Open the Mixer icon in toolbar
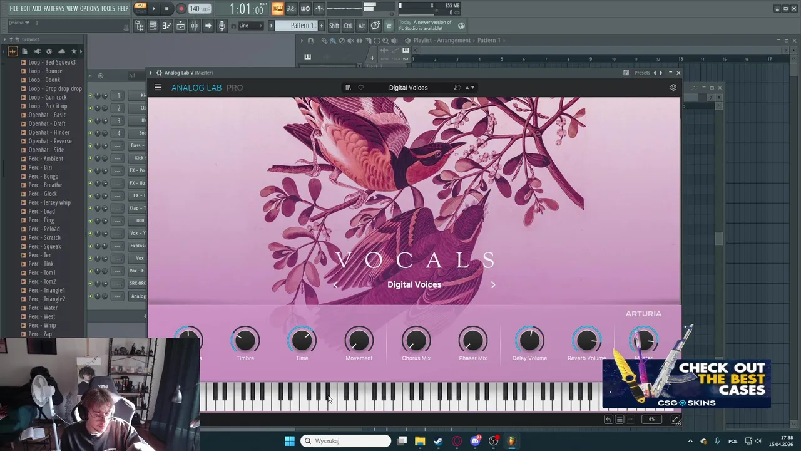This screenshot has width=801, height=451. pyautogui.click(x=195, y=26)
